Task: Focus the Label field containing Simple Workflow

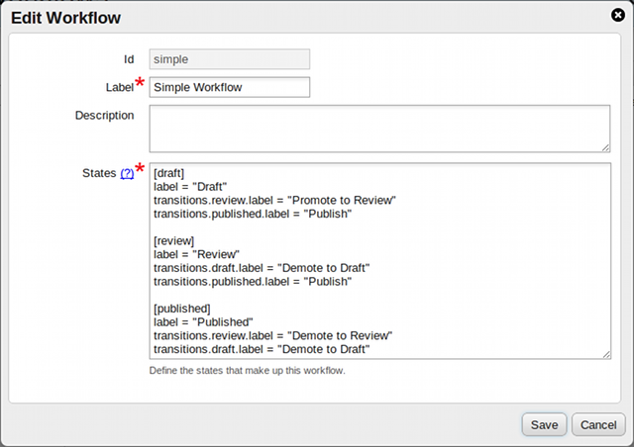Action: point(229,87)
